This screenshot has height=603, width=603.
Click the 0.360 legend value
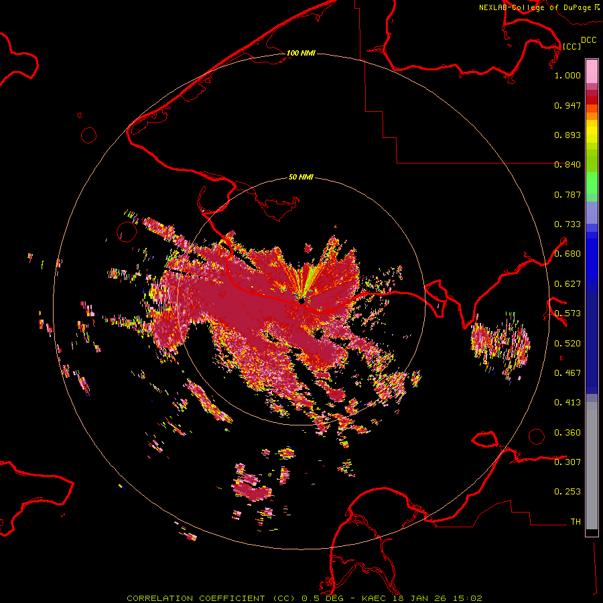tap(567, 433)
